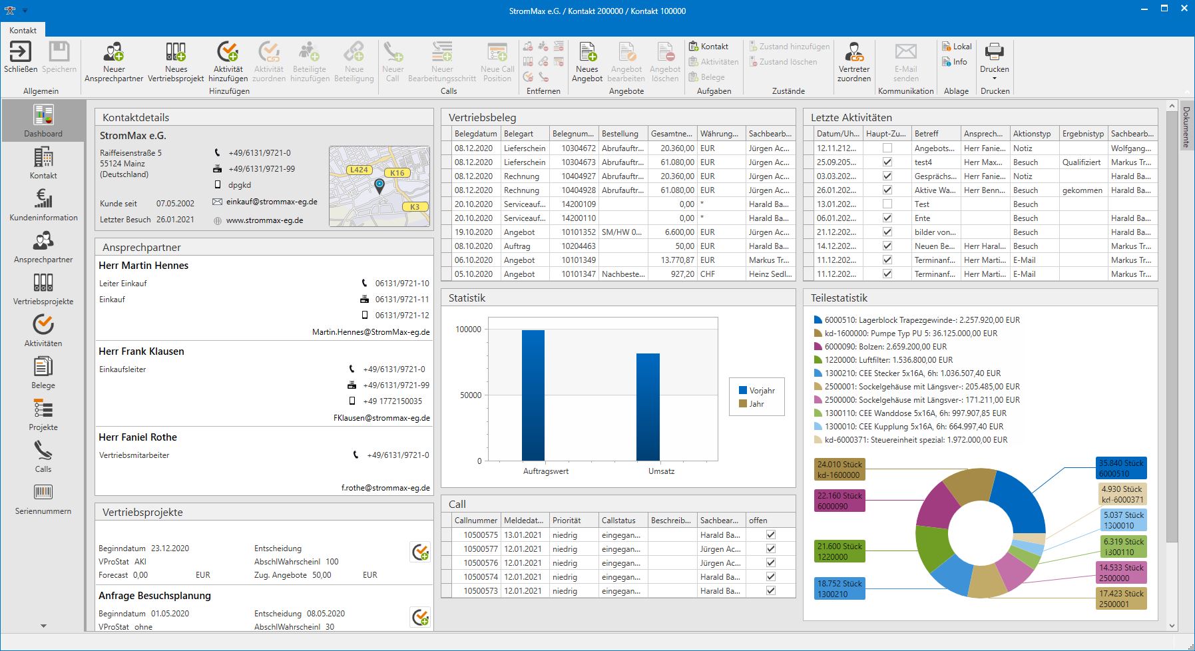Click the Schließen button
The height and width of the screenshot is (651, 1195).
(19, 62)
